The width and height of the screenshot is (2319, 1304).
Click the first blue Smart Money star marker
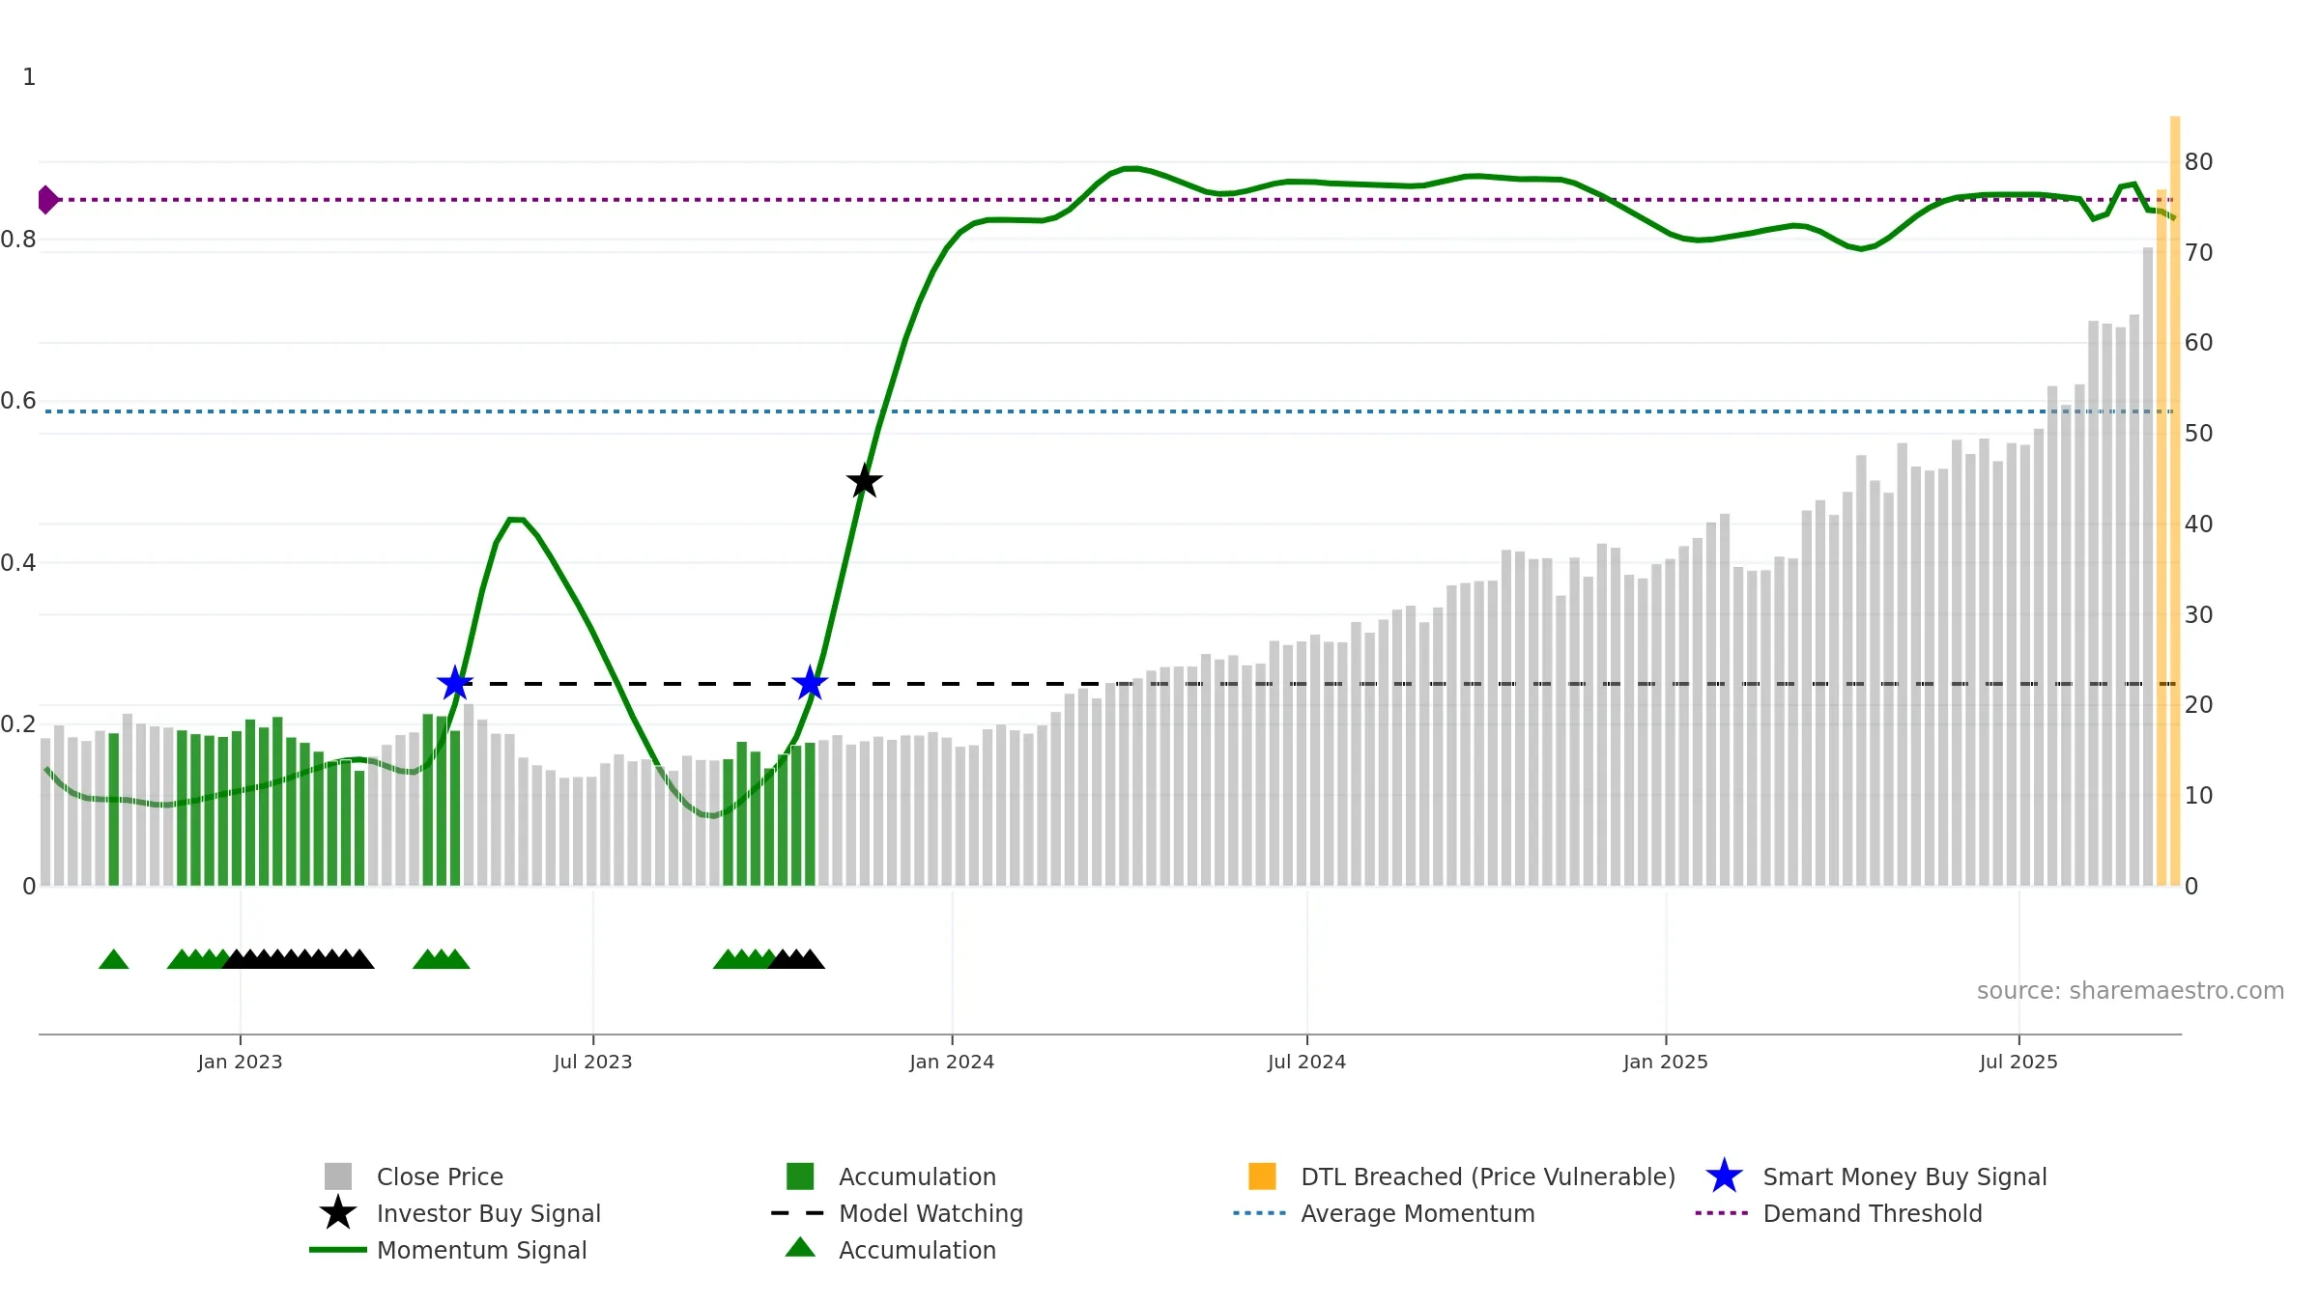click(455, 683)
